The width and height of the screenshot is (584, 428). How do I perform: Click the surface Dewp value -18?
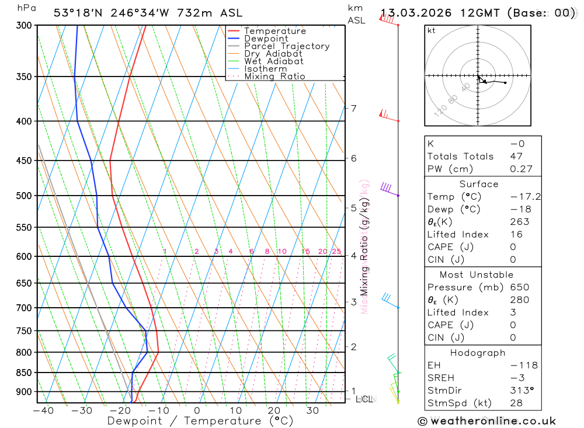point(521,210)
